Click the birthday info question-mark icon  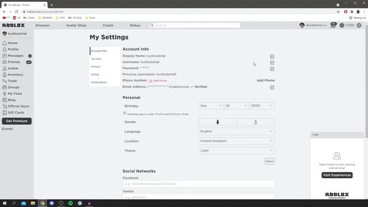pyautogui.click(x=125, y=113)
